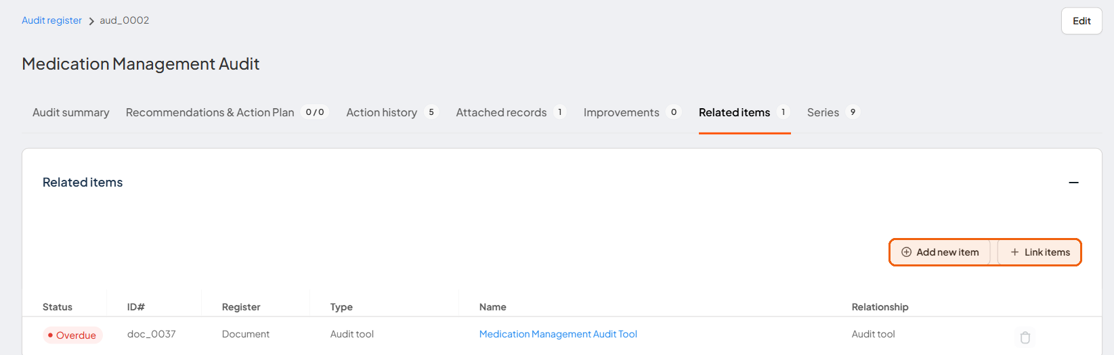Click the Name column header

coord(493,307)
